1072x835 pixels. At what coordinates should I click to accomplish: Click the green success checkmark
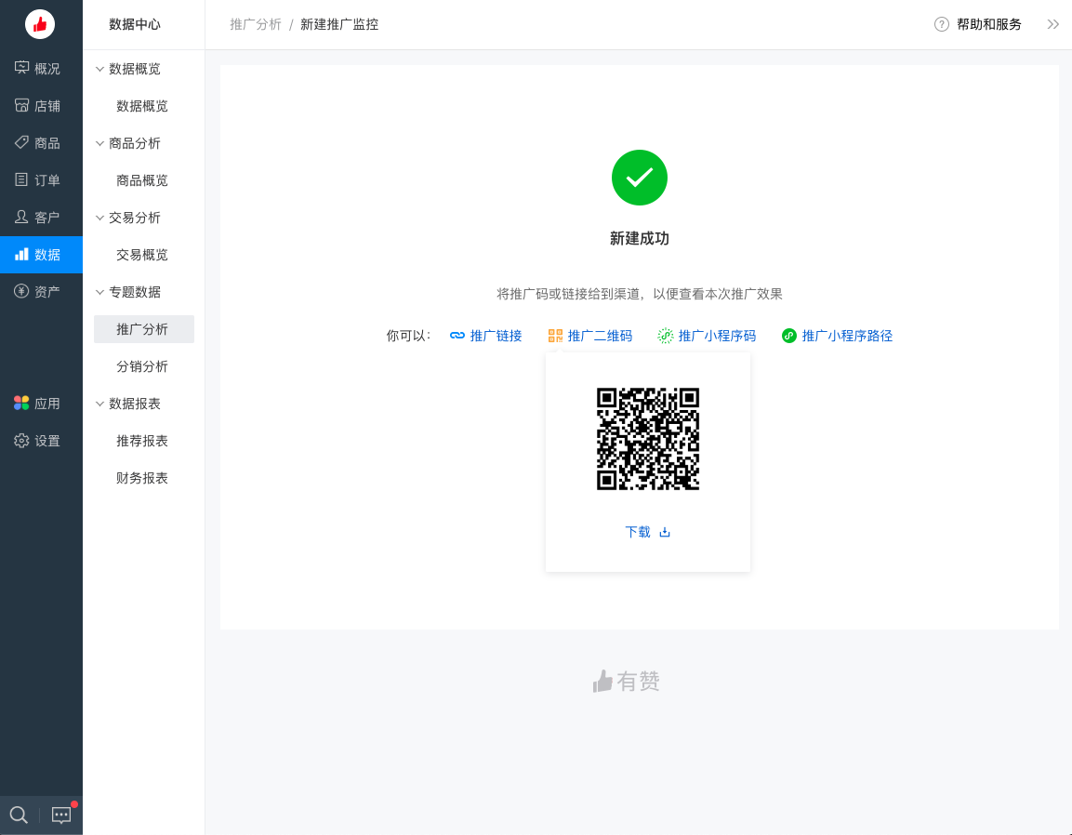click(x=640, y=178)
